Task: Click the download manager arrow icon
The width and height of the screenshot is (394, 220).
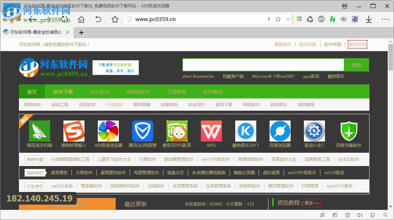Action: coord(368,19)
